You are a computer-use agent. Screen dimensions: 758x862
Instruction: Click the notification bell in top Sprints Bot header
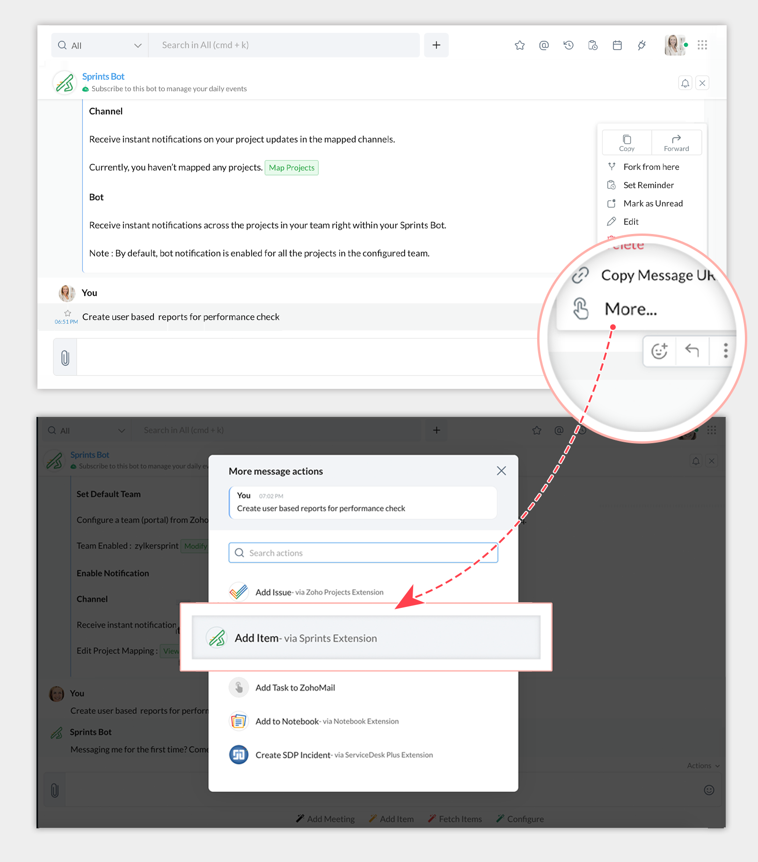(685, 83)
